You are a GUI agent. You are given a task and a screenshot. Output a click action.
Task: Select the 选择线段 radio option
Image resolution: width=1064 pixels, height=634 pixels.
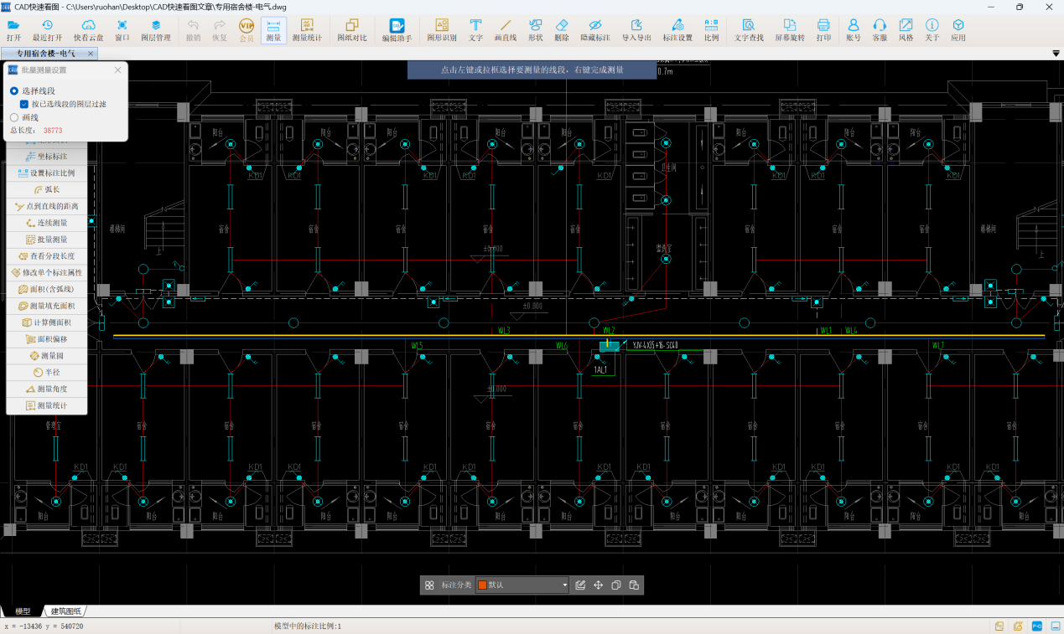pyautogui.click(x=14, y=90)
